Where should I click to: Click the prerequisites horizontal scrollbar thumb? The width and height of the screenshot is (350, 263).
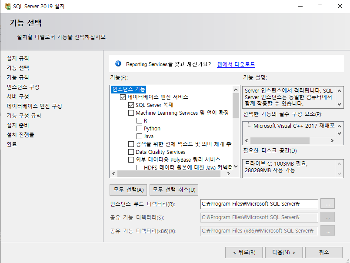(x=280, y=141)
